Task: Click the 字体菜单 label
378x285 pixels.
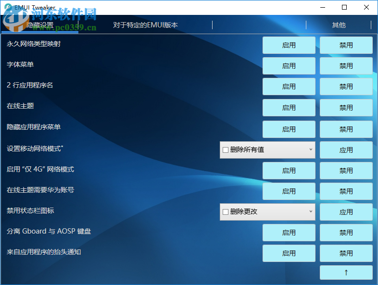Action: pos(20,64)
